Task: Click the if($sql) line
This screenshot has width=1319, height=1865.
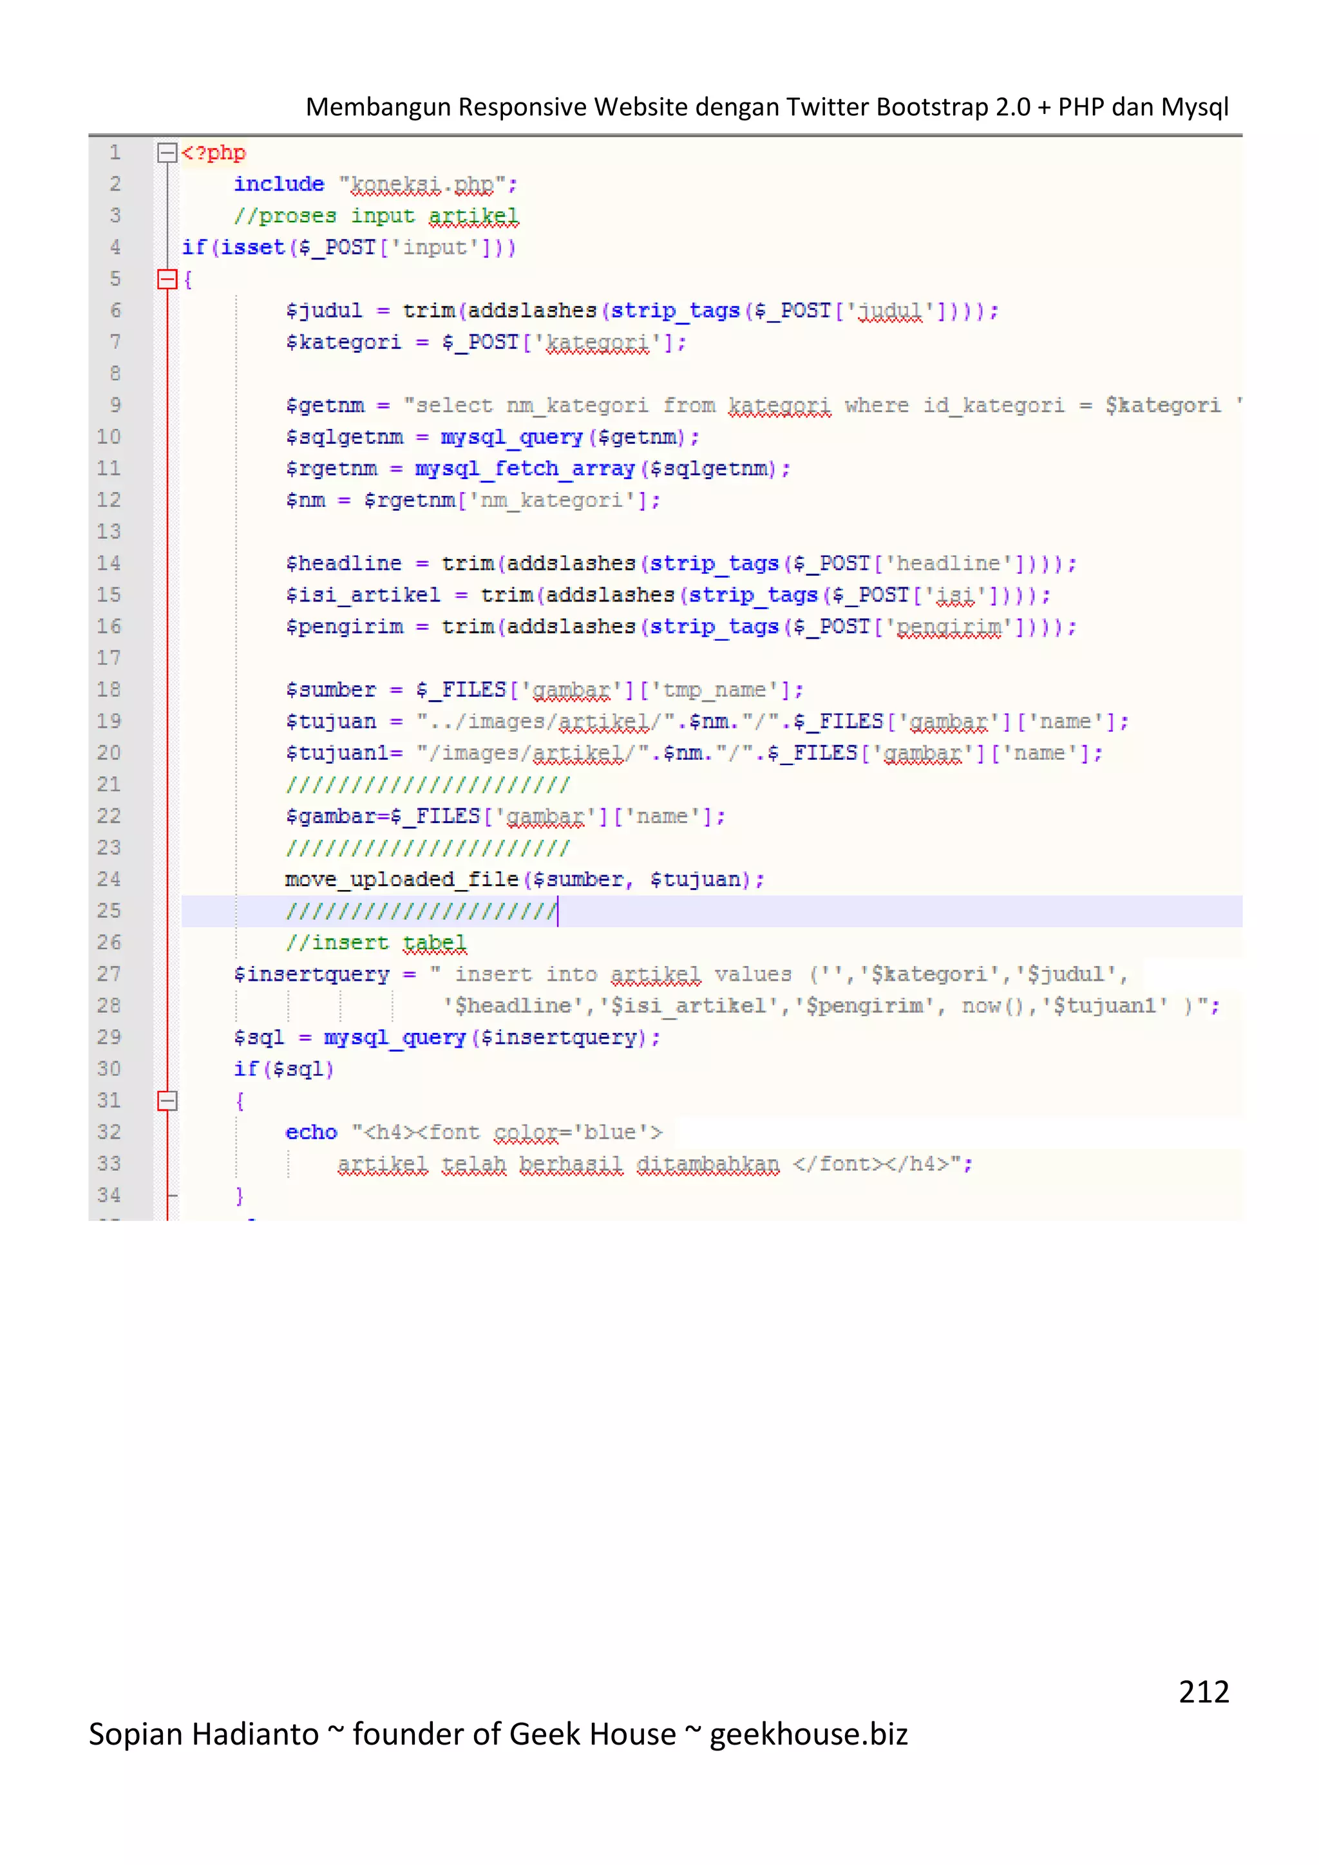Action: click(283, 1070)
